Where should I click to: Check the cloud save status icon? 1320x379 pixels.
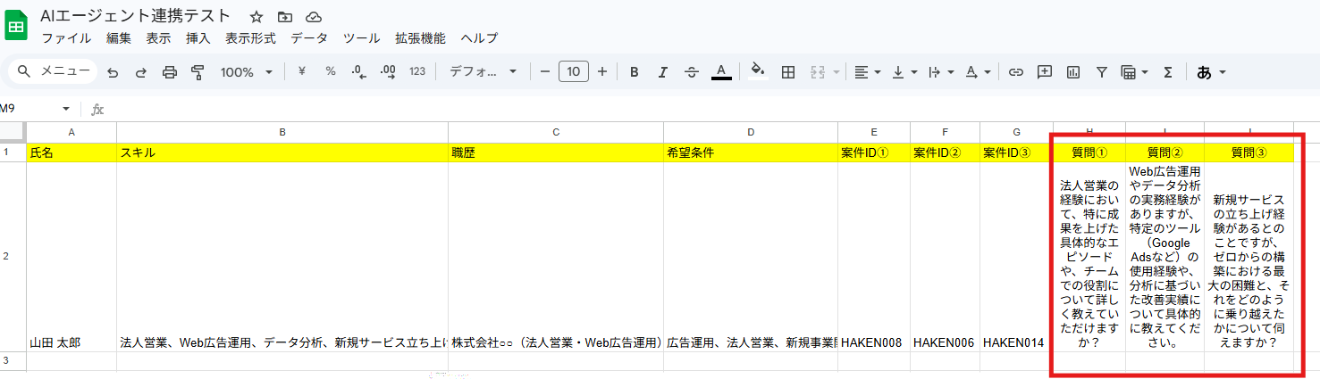(x=313, y=17)
